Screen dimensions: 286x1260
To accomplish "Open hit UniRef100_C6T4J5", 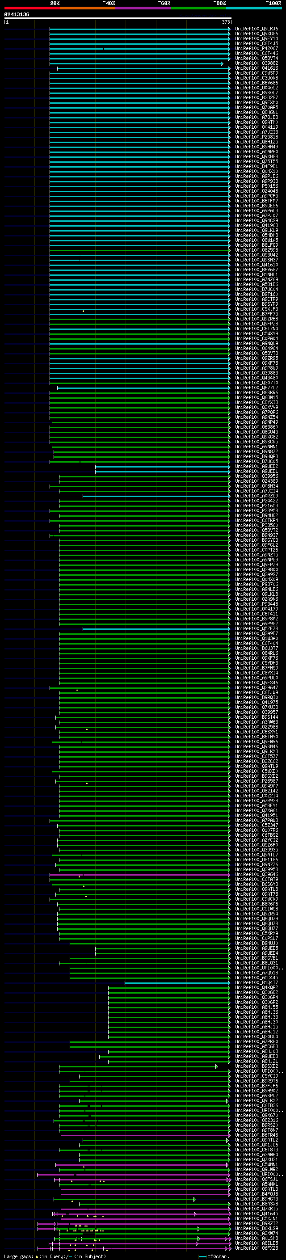I will 256,44.
